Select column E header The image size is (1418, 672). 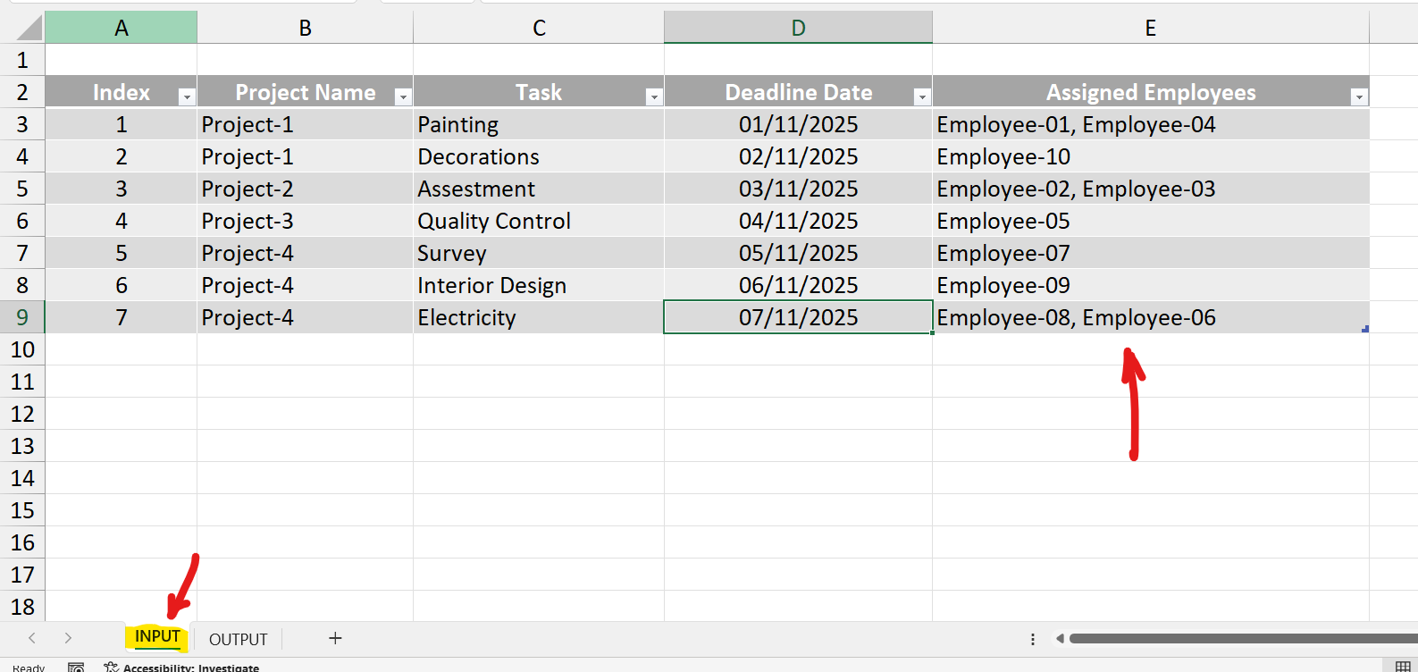pyautogui.click(x=1151, y=28)
